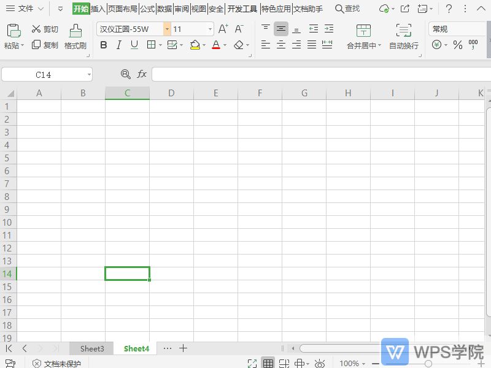Switch to the 插入 (Insert) ribbon tab
The height and width of the screenshot is (368, 491).
click(98, 9)
